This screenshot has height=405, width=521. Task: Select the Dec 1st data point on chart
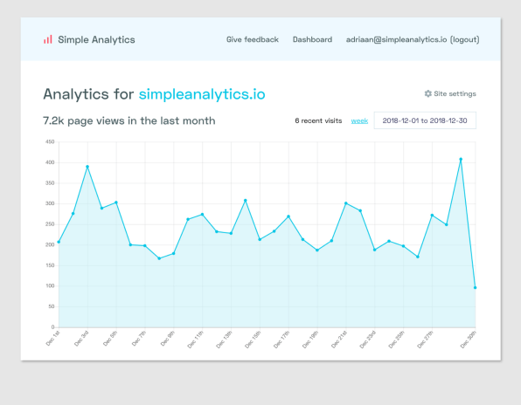point(59,242)
